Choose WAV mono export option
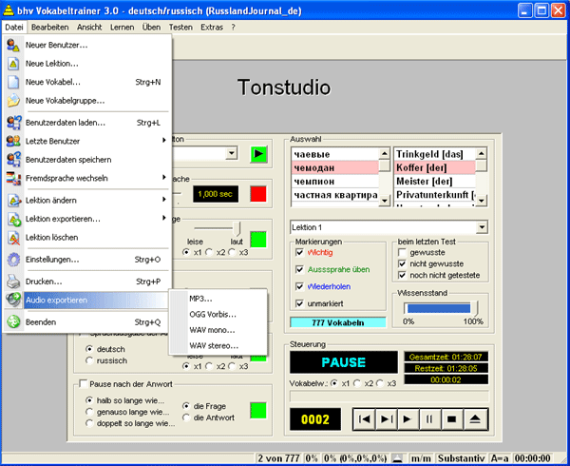Image resolution: width=570 pixels, height=466 pixels. tap(218, 330)
